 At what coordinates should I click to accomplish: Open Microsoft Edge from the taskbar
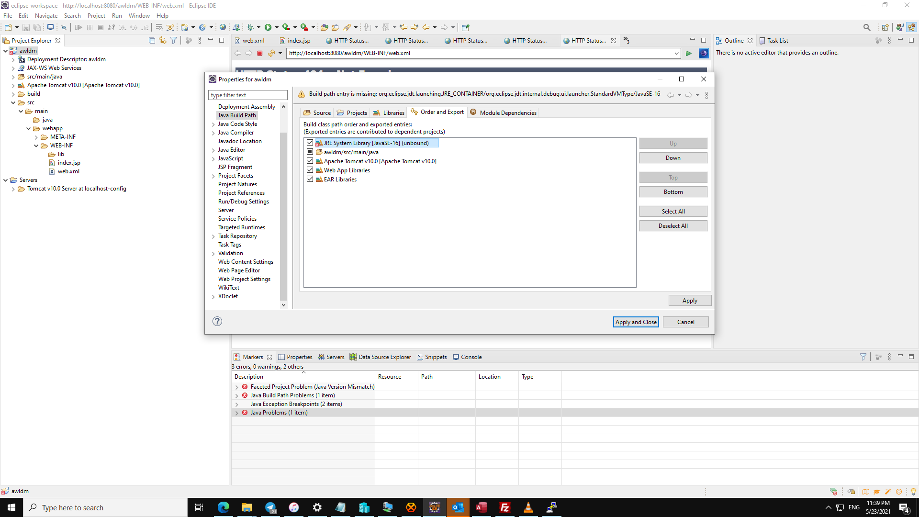(x=223, y=507)
